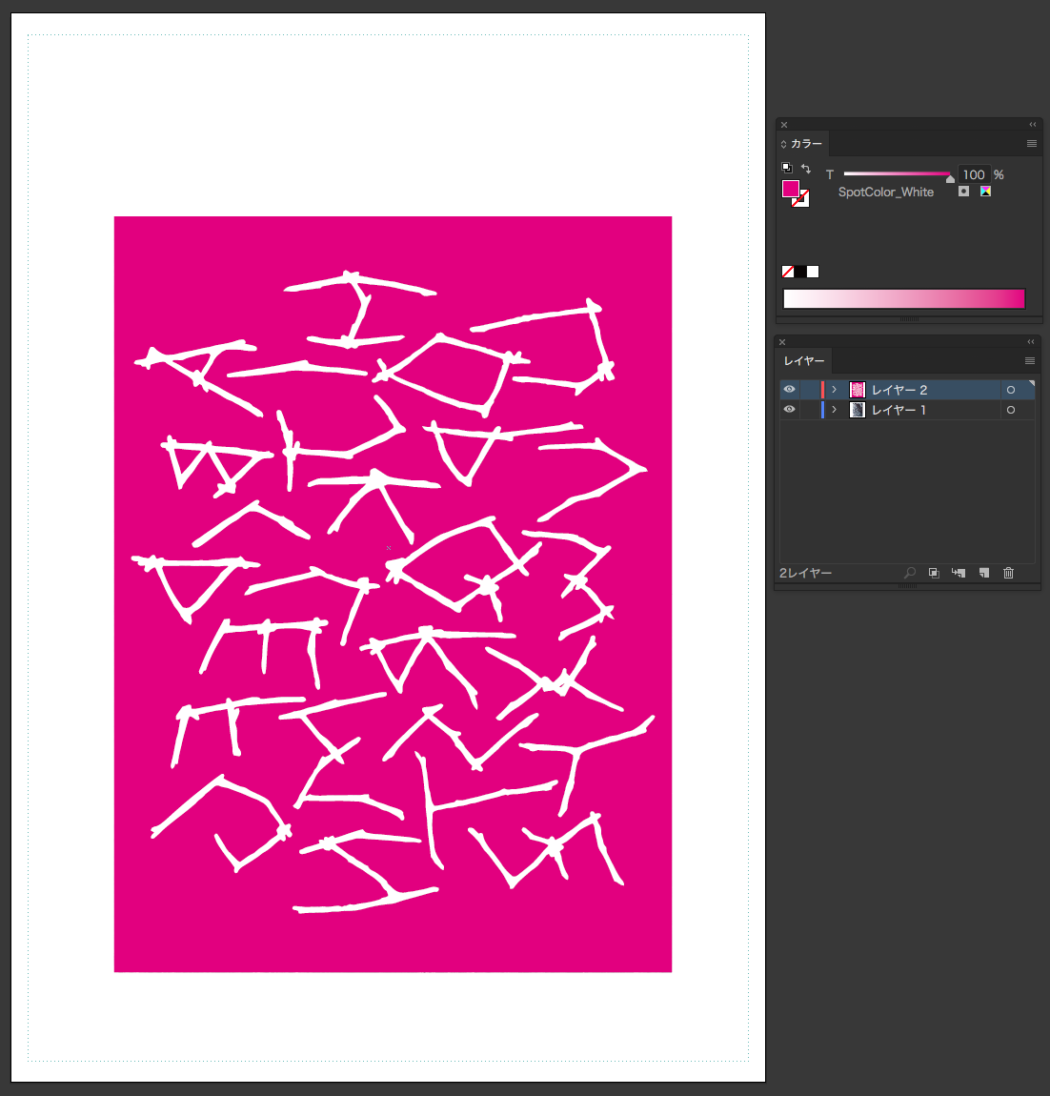Expand レイヤー 2 contents
Viewport: 1050px width, 1096px height.
pos(834,390)
